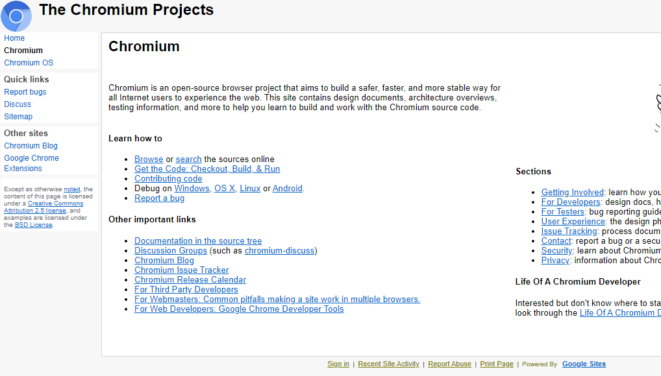The height and width of the screenshot is (376, 661).
Task: Click Print Page in the footer
Action: tap(497, 364)
